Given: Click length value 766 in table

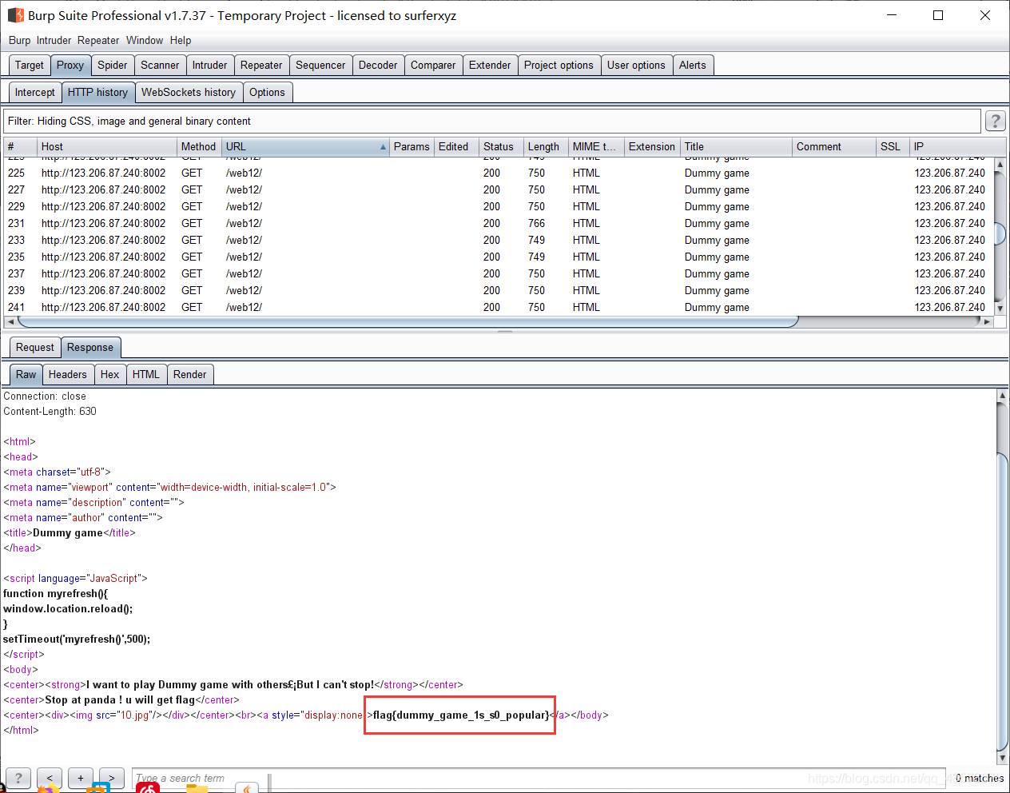Looking at the screenshot, I should (x=536, y=223).
